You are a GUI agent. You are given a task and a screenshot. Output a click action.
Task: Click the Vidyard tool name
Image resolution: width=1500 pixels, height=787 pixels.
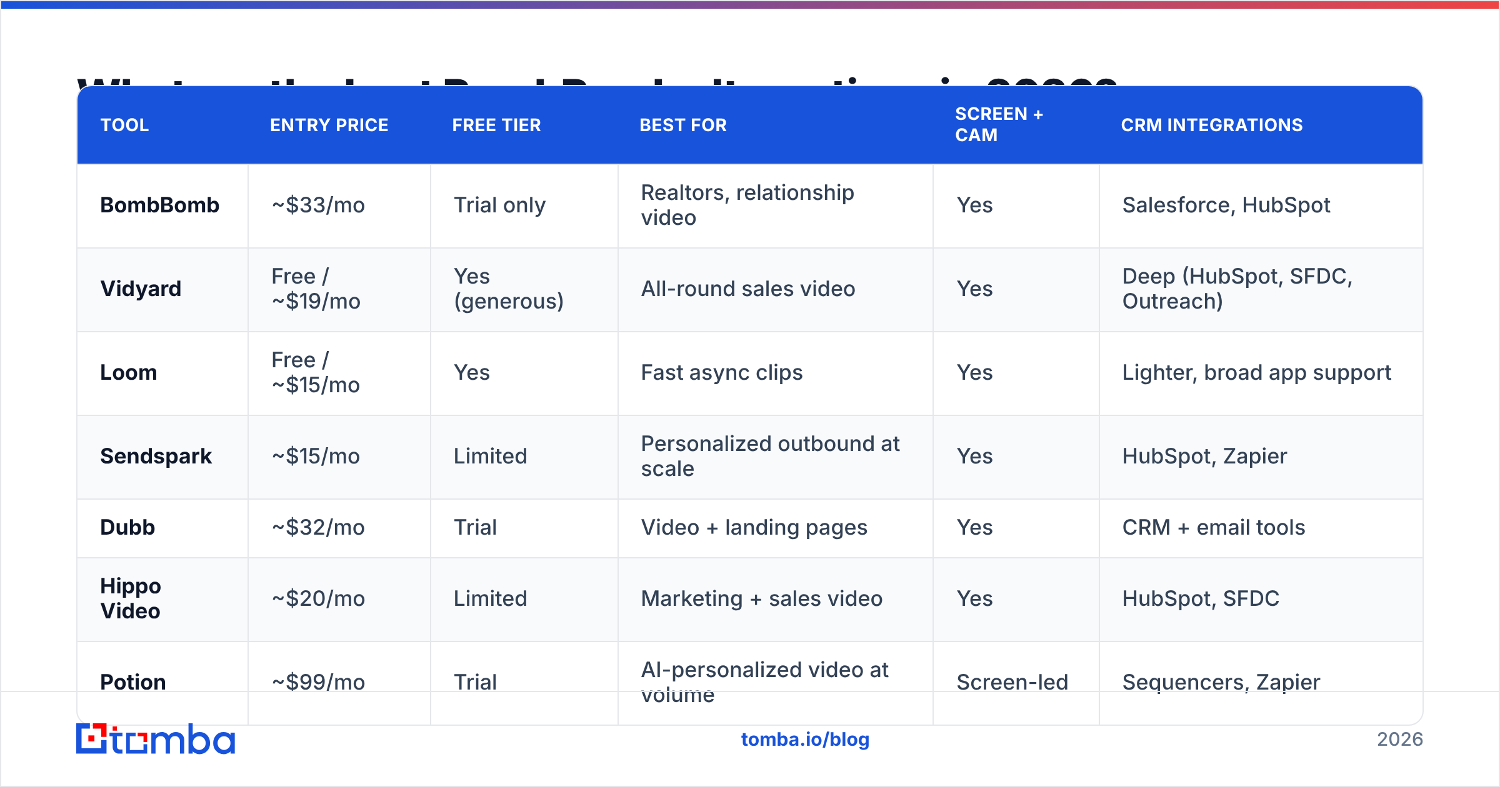(141, 289)
